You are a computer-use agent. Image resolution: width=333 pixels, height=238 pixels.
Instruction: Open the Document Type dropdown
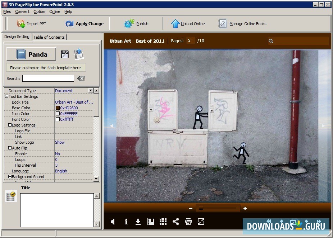[x=91, y=90]
